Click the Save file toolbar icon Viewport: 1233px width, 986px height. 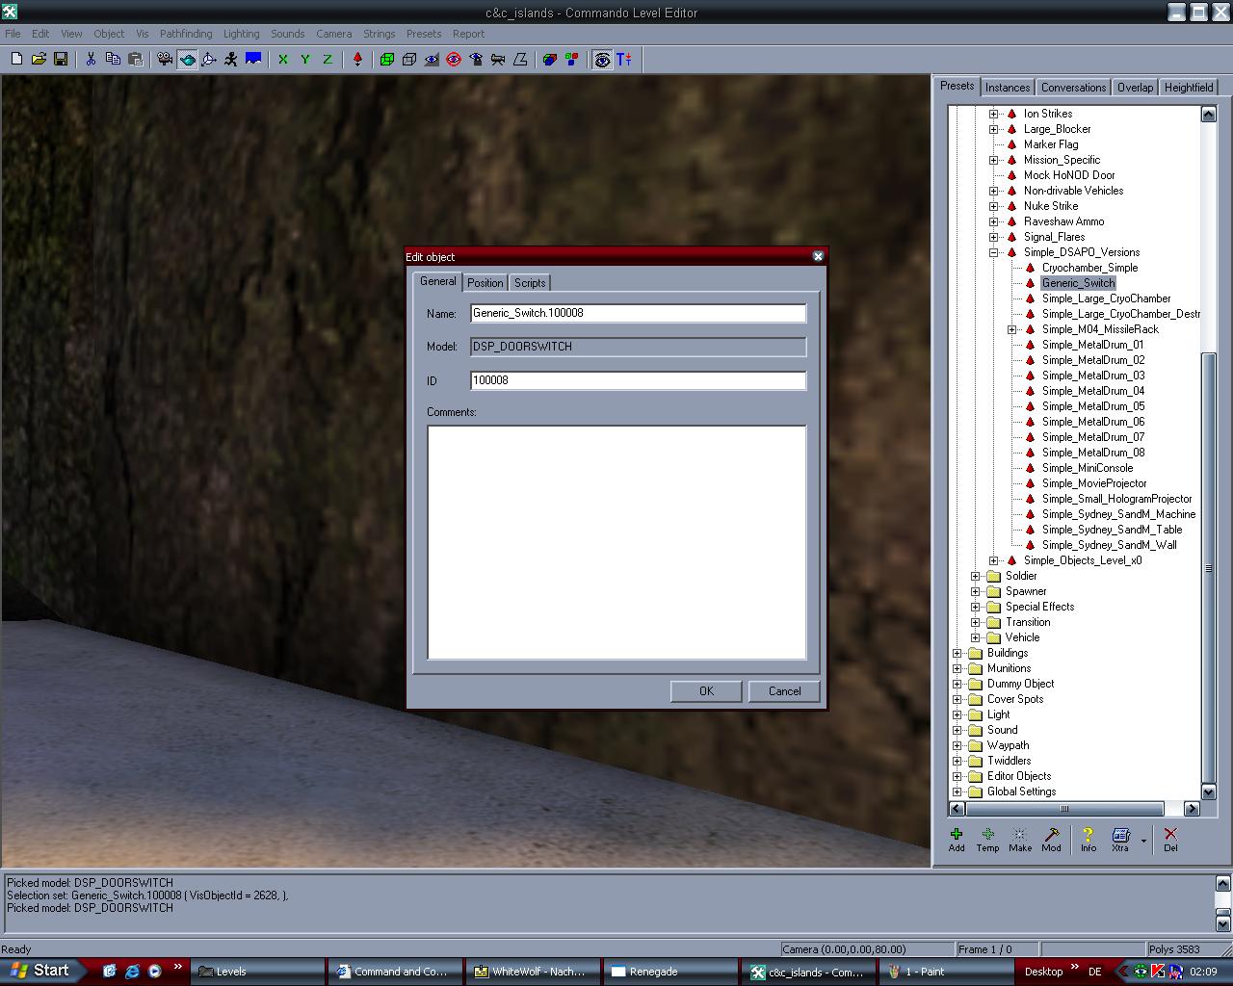pyautogui.click(x=61, y=60)
